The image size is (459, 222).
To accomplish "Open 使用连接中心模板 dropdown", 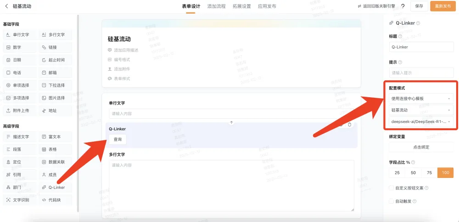I will click(x=421, y=99).
